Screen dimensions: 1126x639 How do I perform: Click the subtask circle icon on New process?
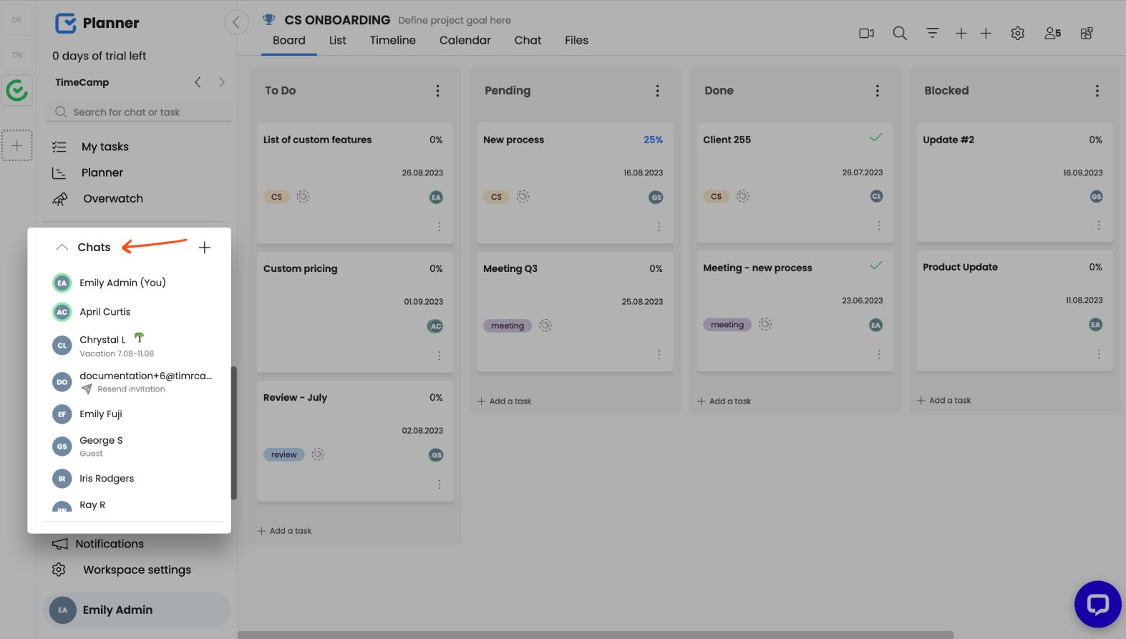(523, 196)
